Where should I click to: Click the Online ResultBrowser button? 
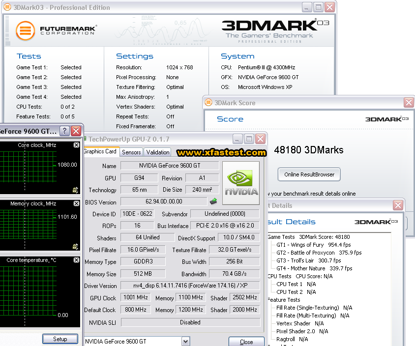[309, 174]
